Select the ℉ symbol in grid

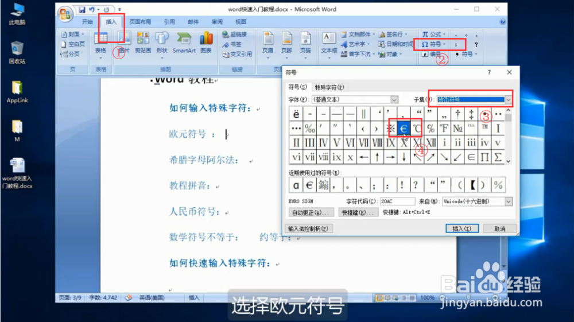pos(444,129)
